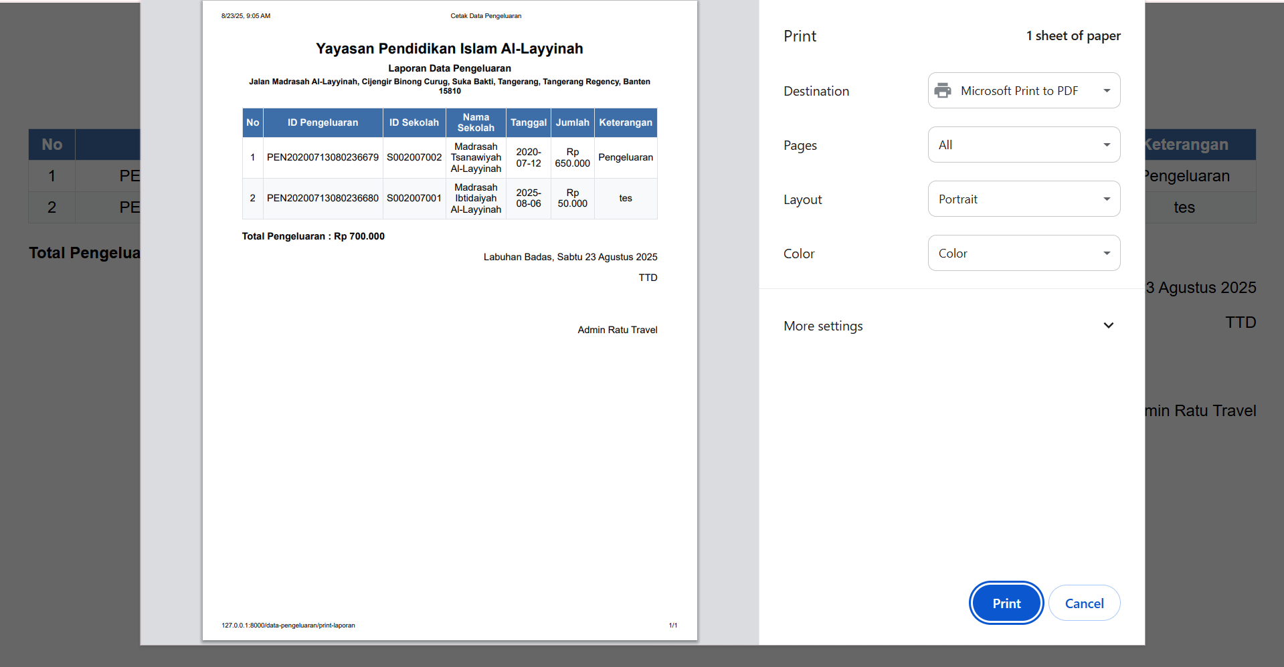Open the Microsoft Print to PDF destination dropdown
Viewport: 1284px width, 667px height.
(x=1024, y=90)
